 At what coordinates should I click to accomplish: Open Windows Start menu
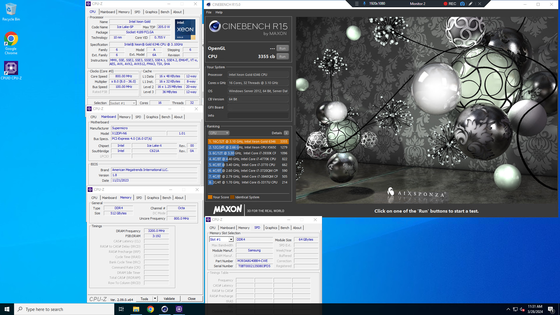click(7, 309)
